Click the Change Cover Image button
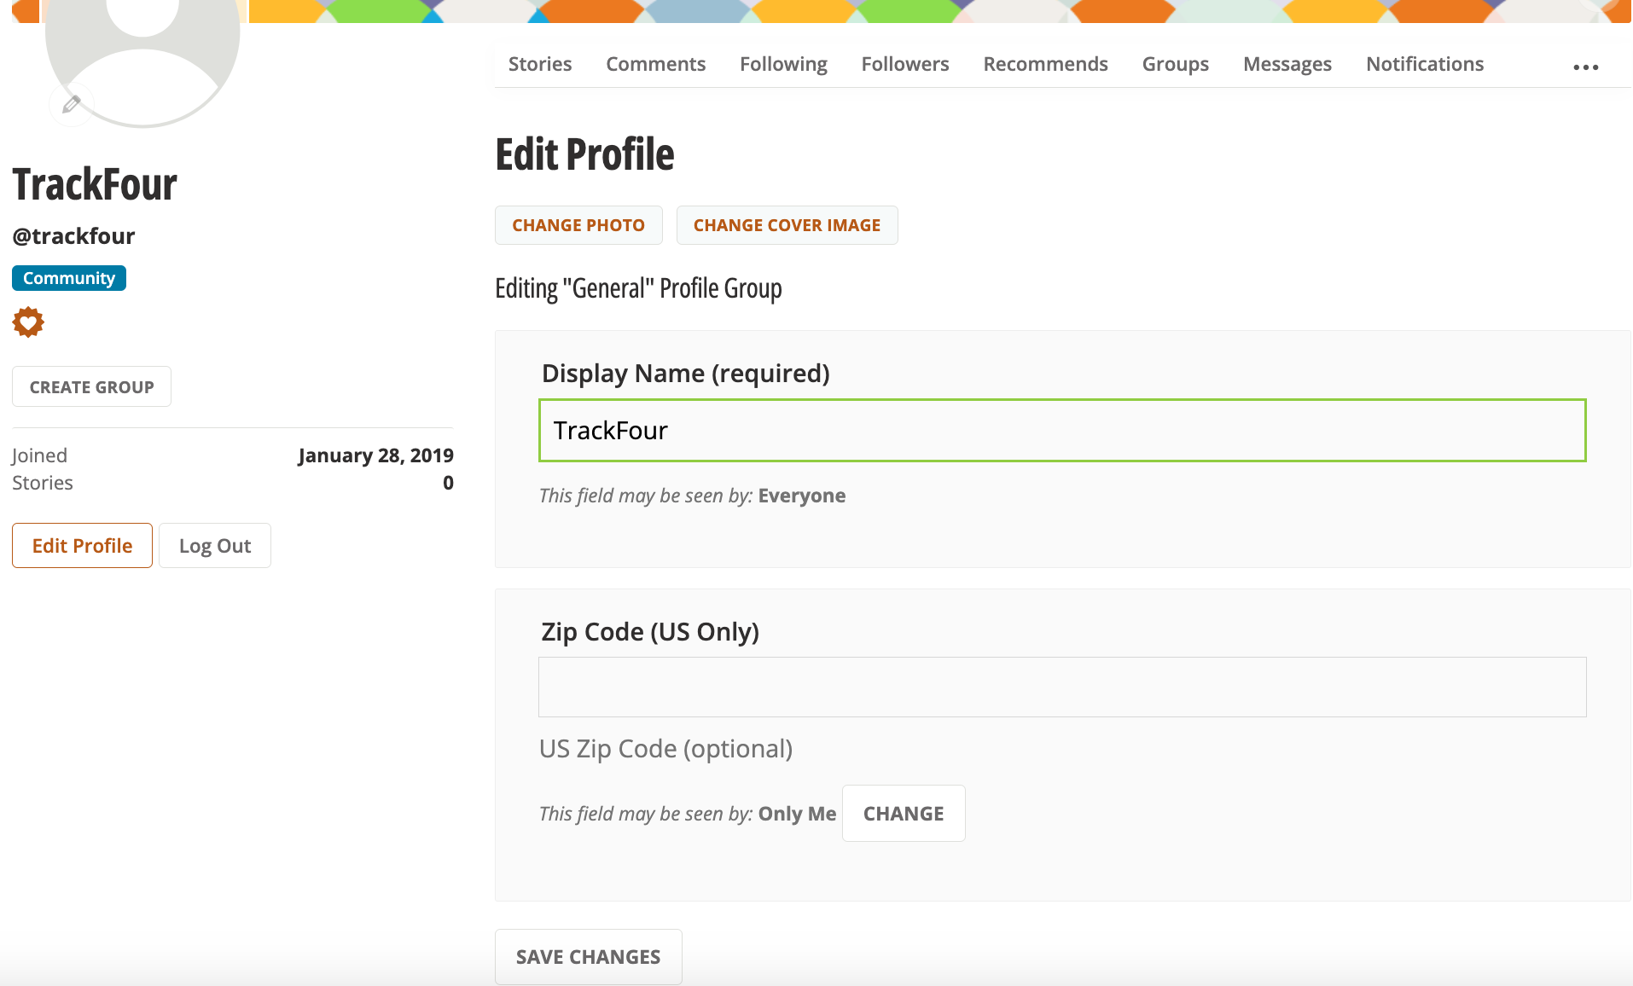This screenshot has width=1633, height=986. pyautogui.click(x=787, y=225)
